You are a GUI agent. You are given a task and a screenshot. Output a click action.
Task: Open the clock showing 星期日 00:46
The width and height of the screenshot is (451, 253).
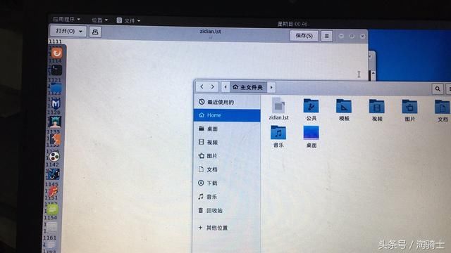[x=292, y=24]
